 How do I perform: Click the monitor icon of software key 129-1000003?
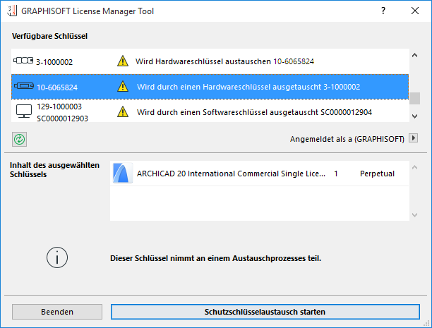pos(23,111)
